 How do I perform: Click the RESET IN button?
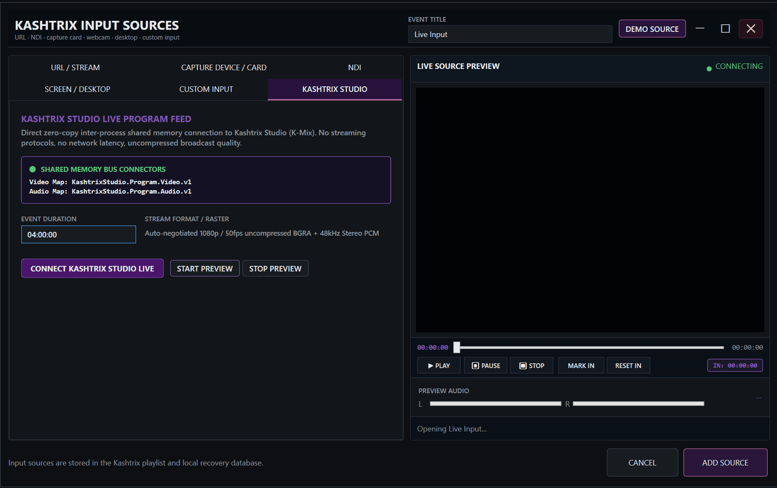pyautogui.click(x=628, y=365)
